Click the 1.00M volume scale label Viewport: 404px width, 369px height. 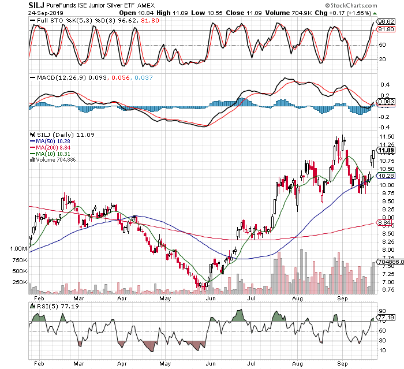(18, 249)
